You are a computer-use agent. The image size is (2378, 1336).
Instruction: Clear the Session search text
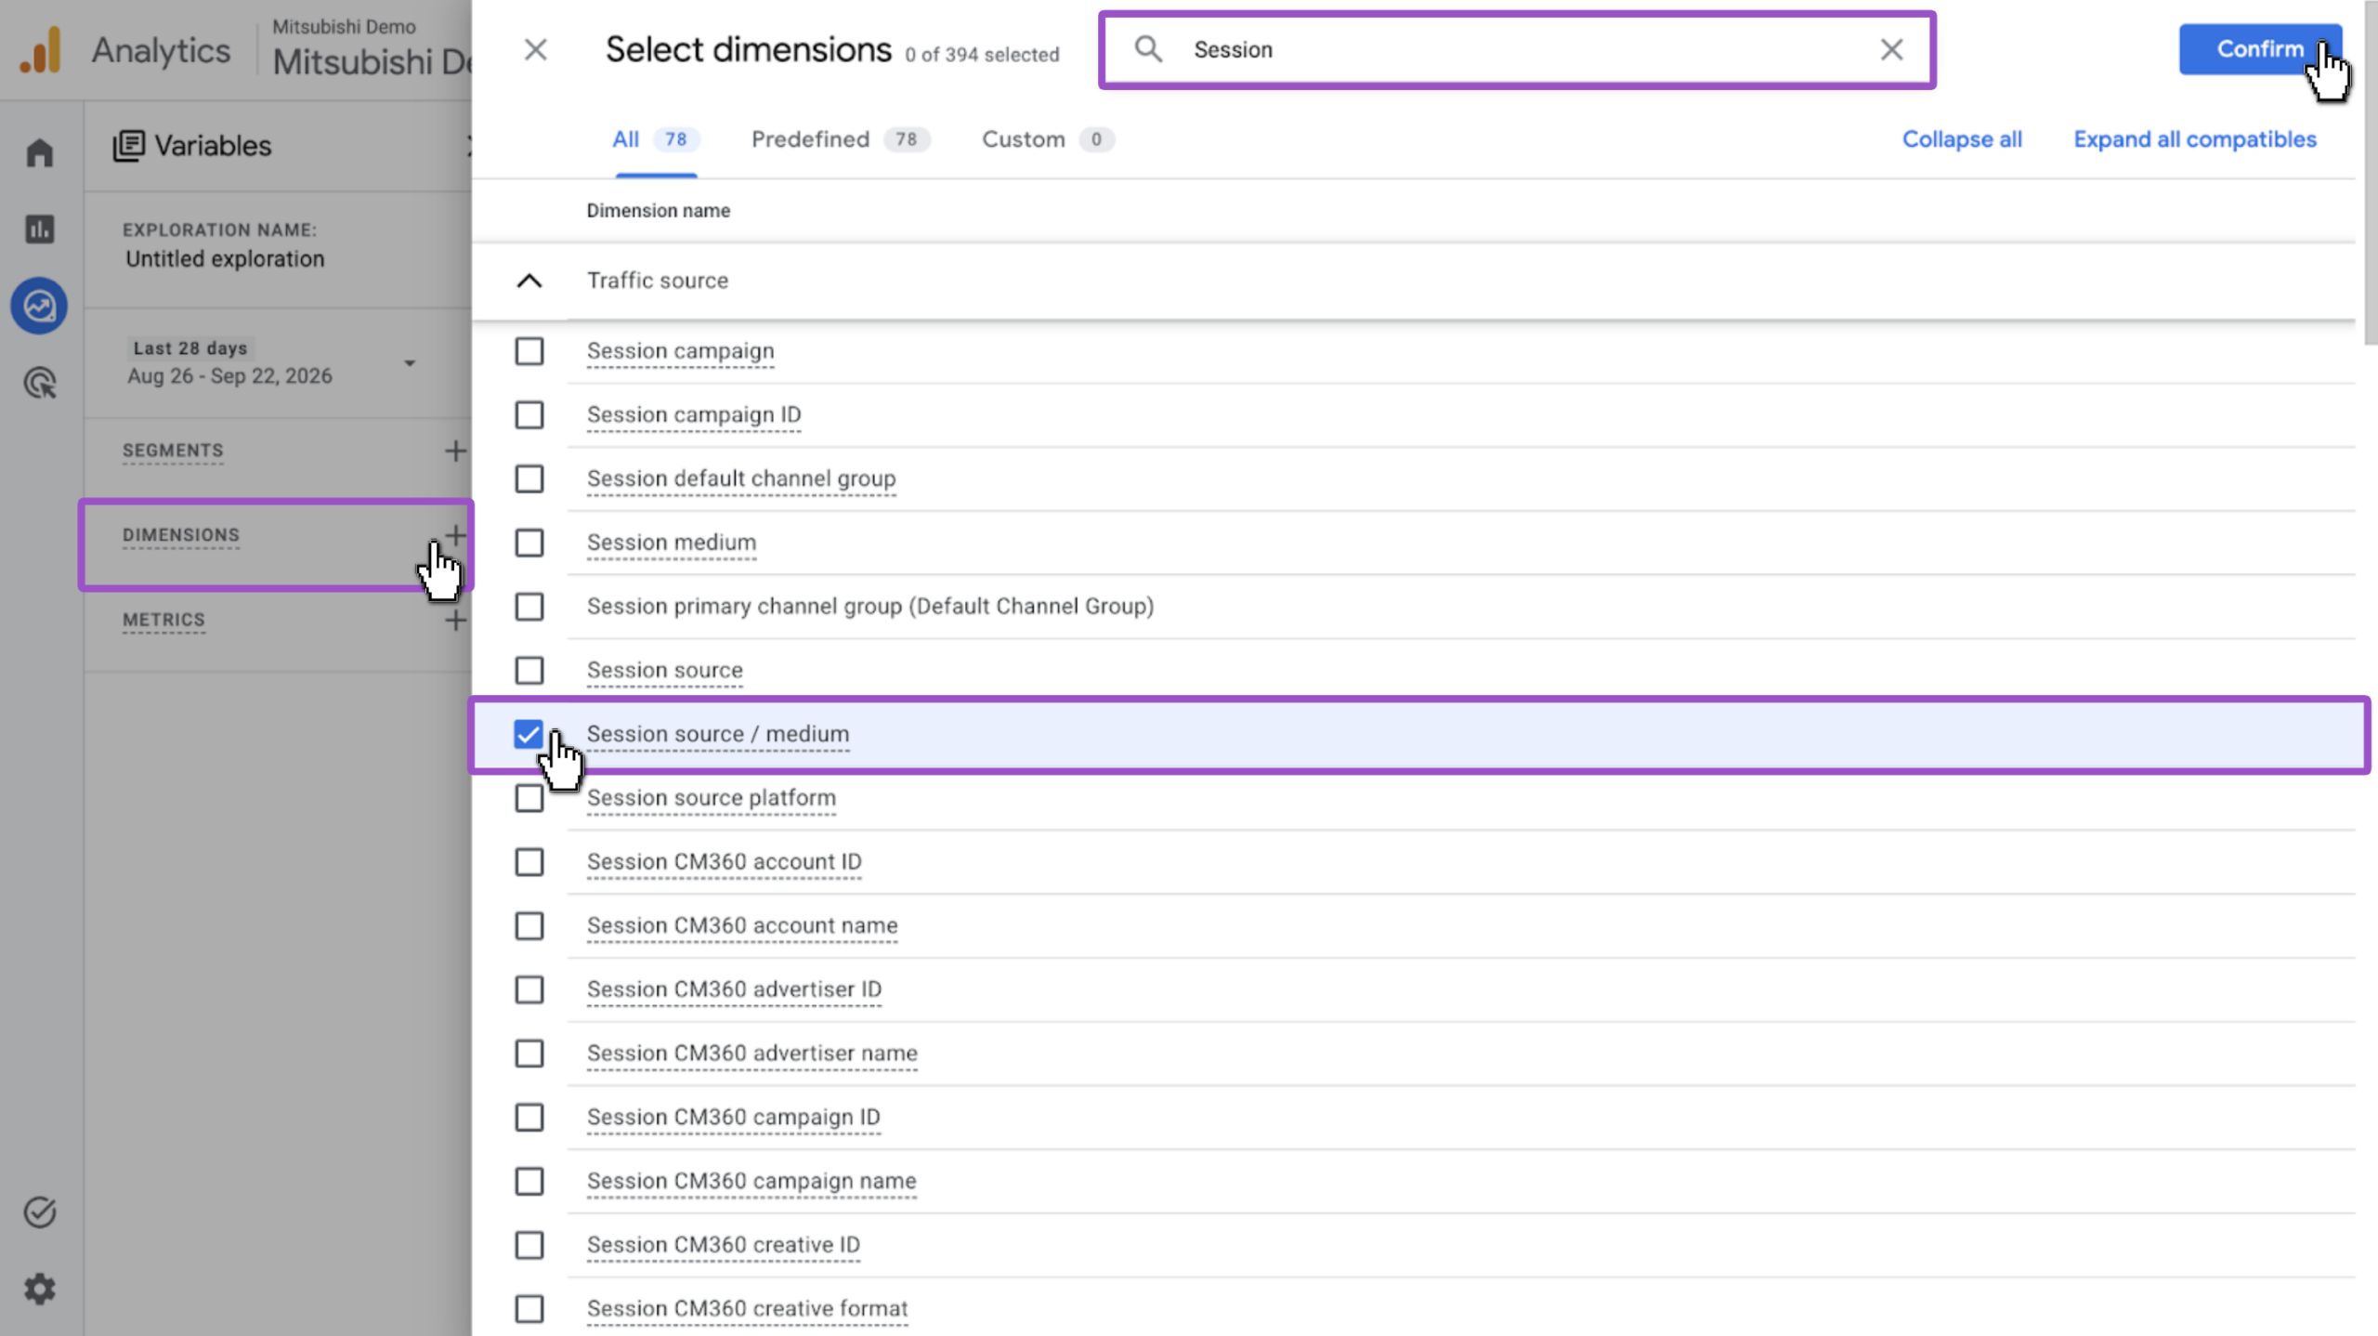pos(1891,49)
